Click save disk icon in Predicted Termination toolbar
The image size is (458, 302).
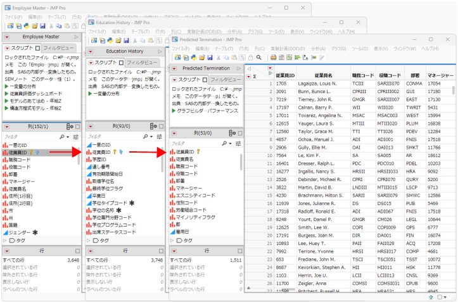(210, 58)
